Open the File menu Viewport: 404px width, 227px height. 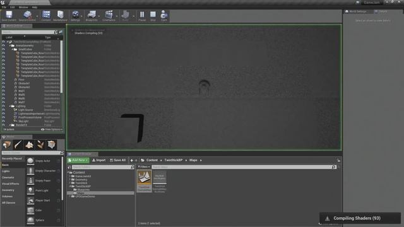click(x=4, y=8)
